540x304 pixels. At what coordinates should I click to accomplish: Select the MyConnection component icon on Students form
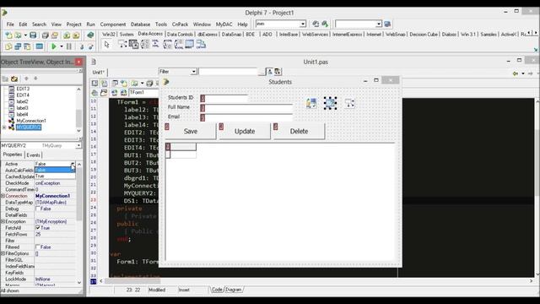tap(311, 103)
